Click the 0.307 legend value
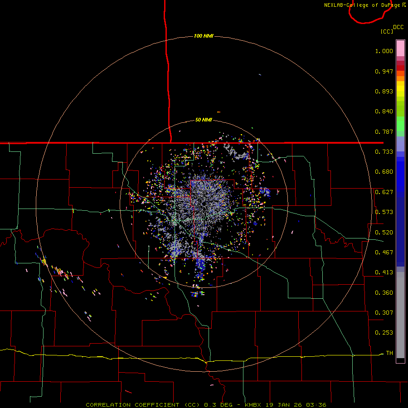Screen dimensions: 408x408 [x=384, y=313]
